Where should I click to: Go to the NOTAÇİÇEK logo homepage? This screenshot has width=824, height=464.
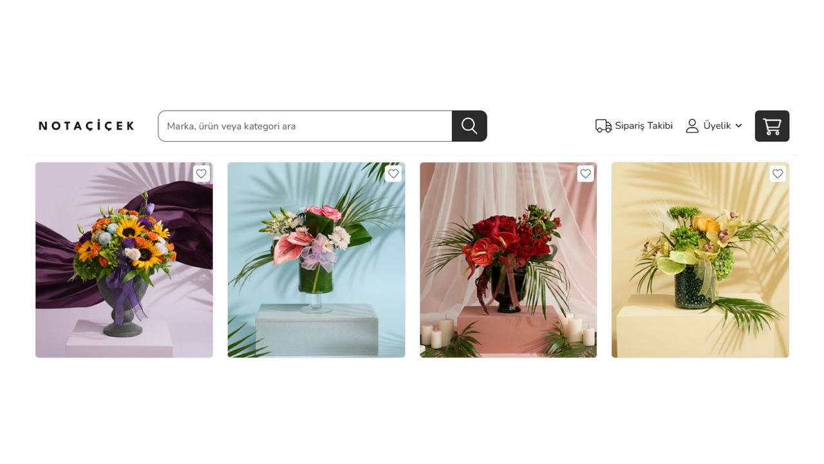click(86, 126)
